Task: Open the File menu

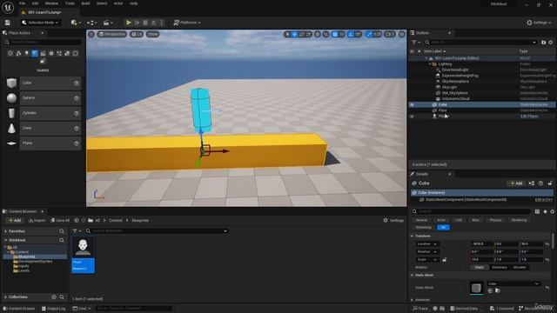Action: 22,3
